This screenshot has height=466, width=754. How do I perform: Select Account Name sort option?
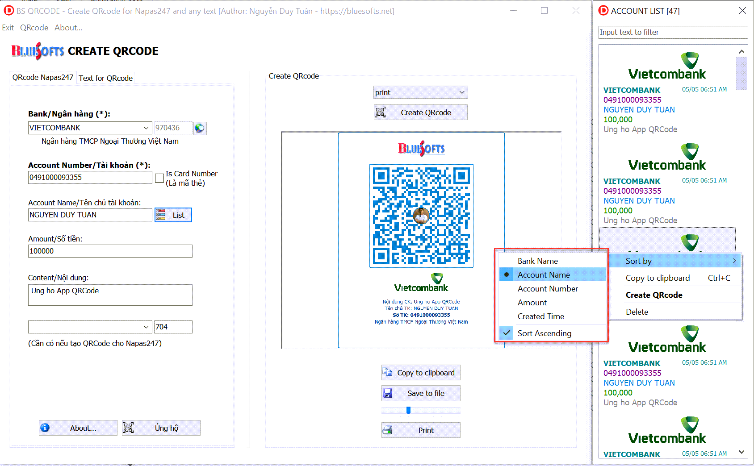tap(553, 275)
